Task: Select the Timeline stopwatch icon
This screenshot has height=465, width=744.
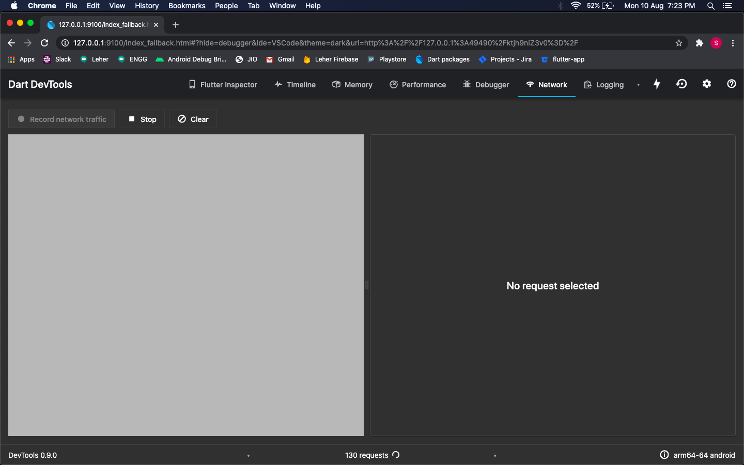Action: pyautogui.click(x=278, y=84)
